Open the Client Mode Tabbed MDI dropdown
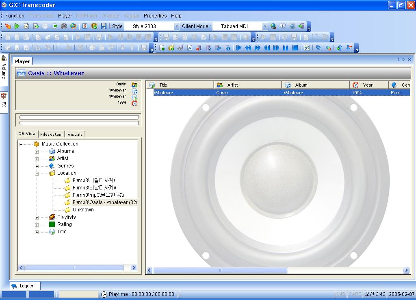The height and width of the screenshot is (300, 416). pyautogui.click(x=265, y=26)
